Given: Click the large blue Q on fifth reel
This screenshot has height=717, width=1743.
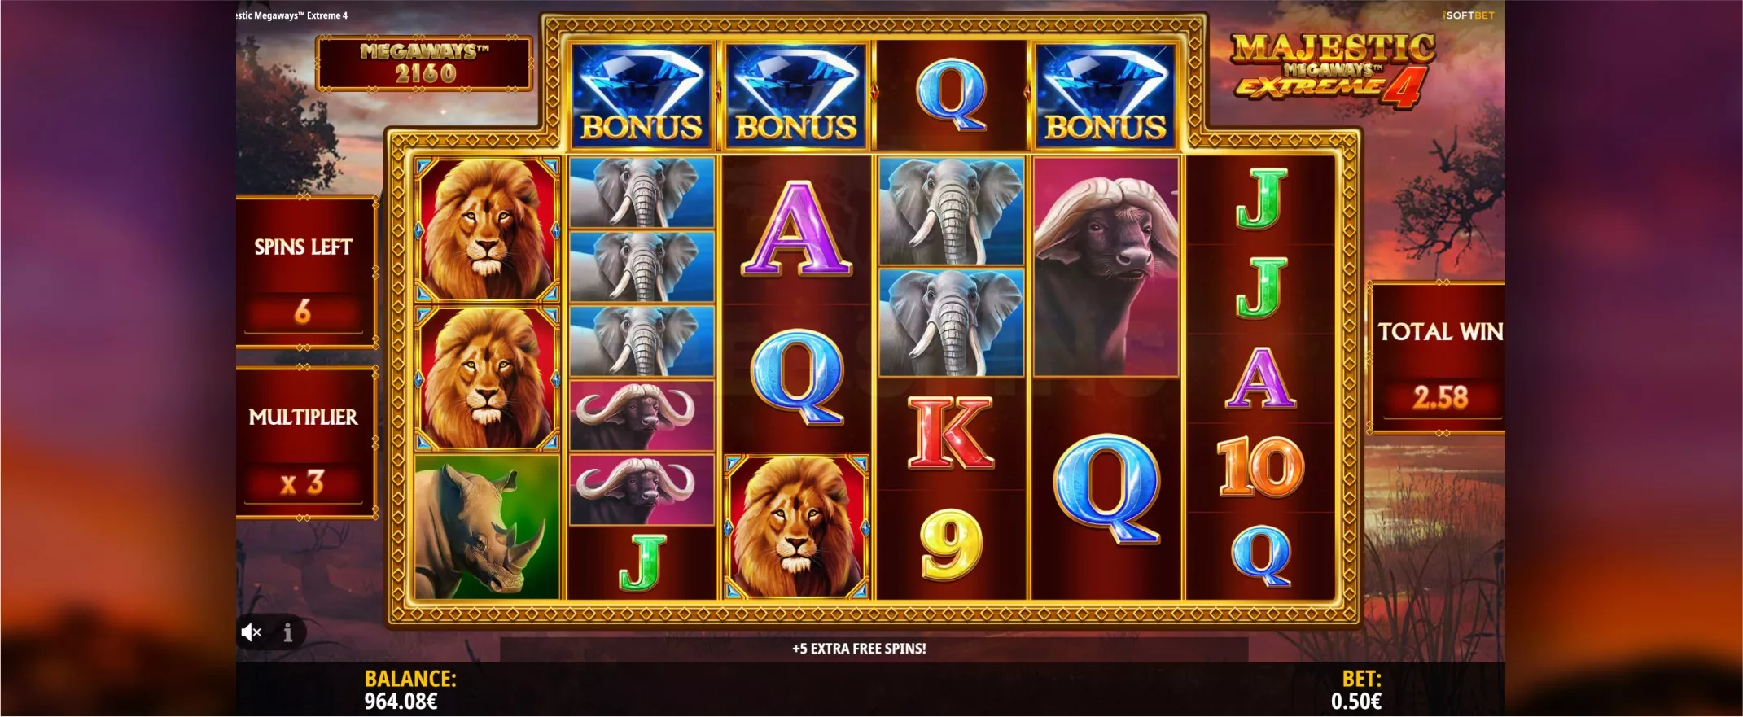Looking at the screenshot, I should point(1106,489).
